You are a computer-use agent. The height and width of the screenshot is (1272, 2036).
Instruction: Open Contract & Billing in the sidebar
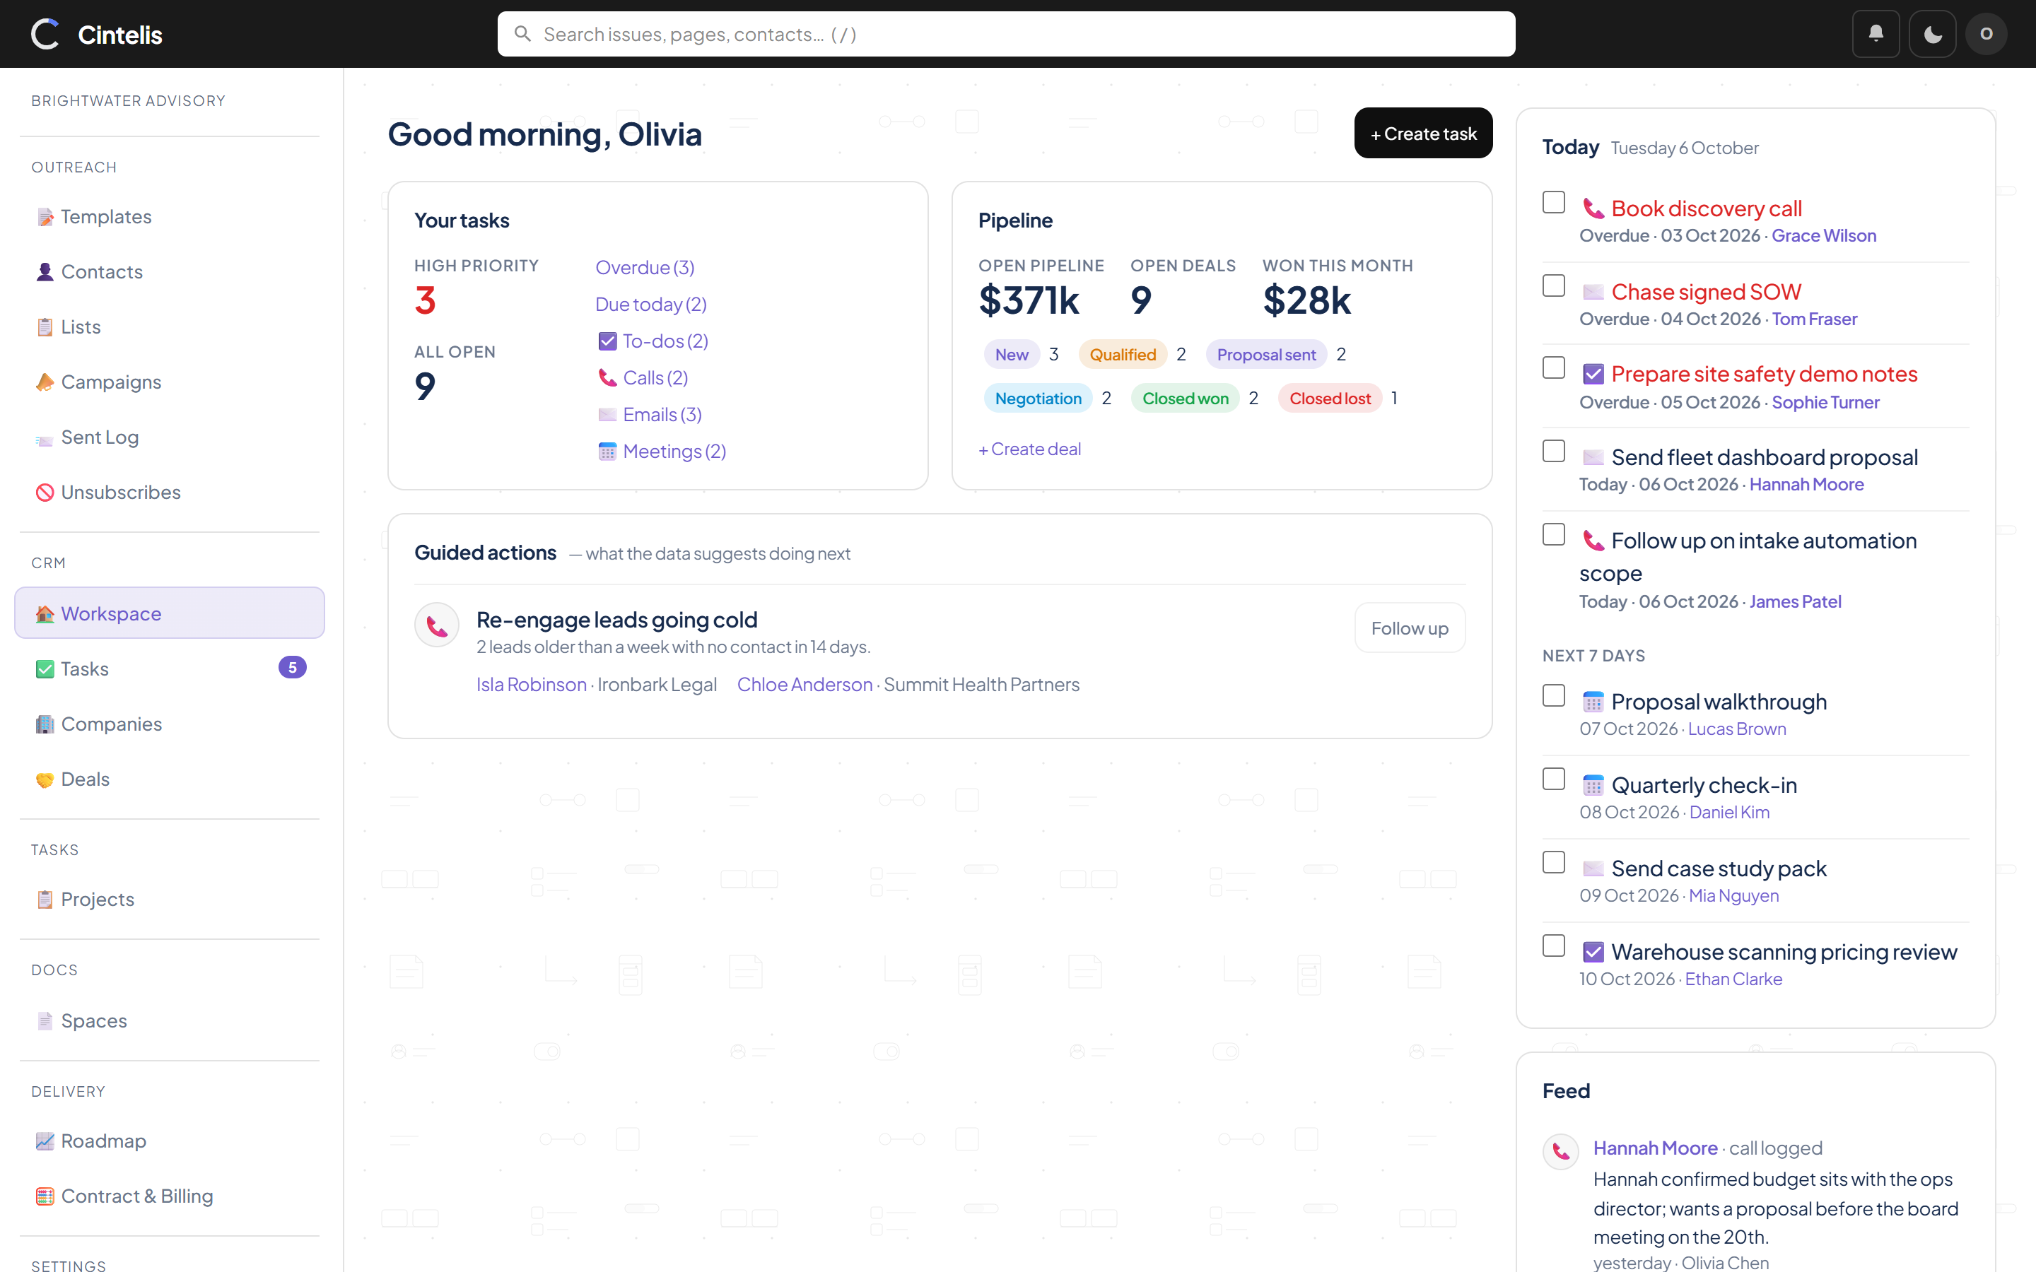(x=169, y=1196)
